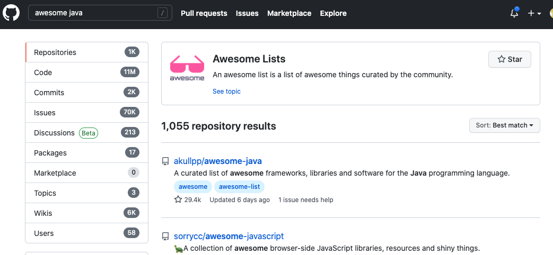Focus the search field containing awesome java

[x=100, y=13]
